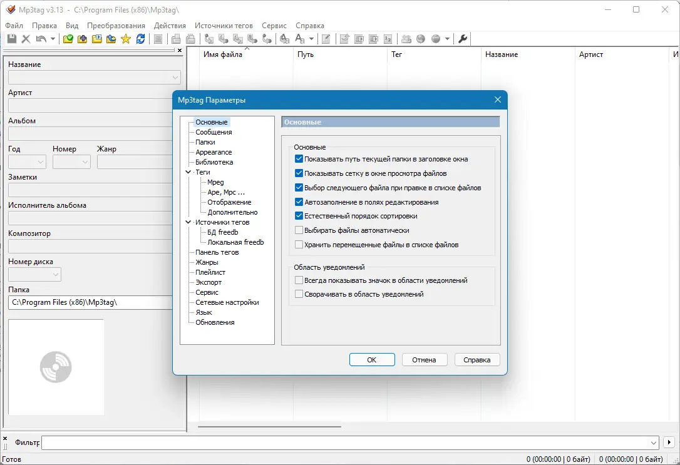Collapse the 'Источники тегов' tree node
The image size is (680, 465).
[188, 222]
